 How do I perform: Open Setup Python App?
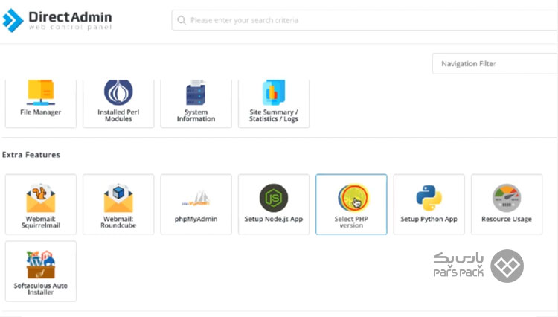tap(429, 204)
